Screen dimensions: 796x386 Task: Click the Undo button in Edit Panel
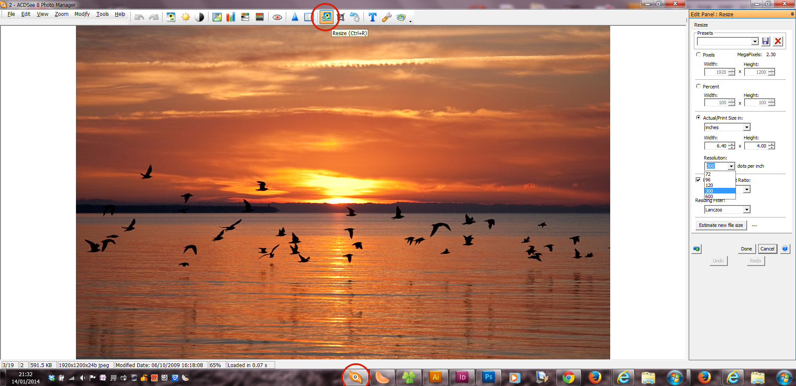click(718, 261)
